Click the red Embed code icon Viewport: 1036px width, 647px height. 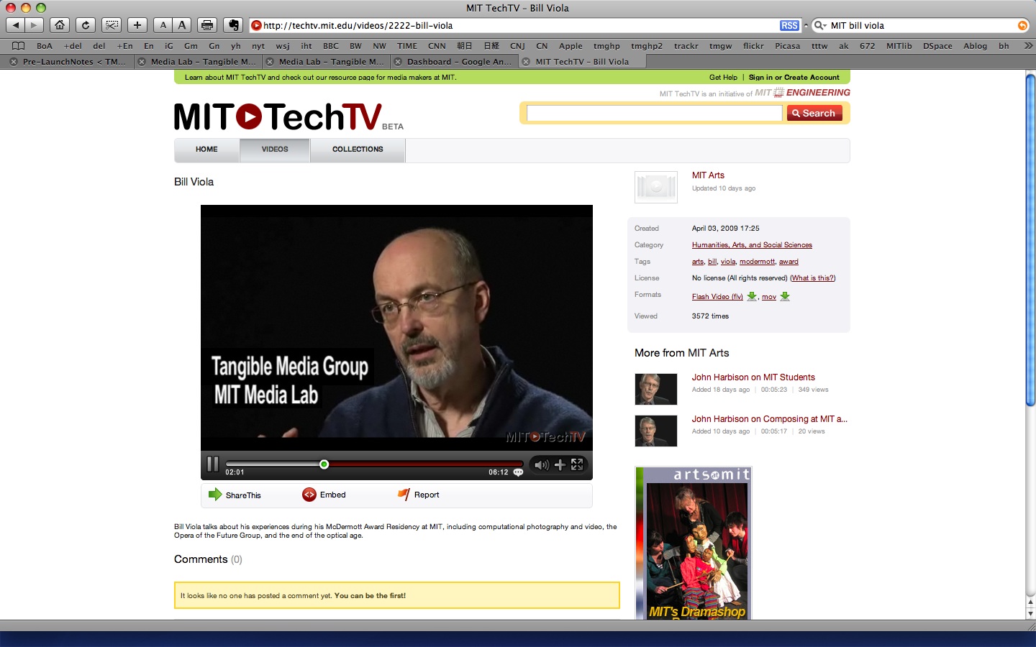click(x=309, y=495)
